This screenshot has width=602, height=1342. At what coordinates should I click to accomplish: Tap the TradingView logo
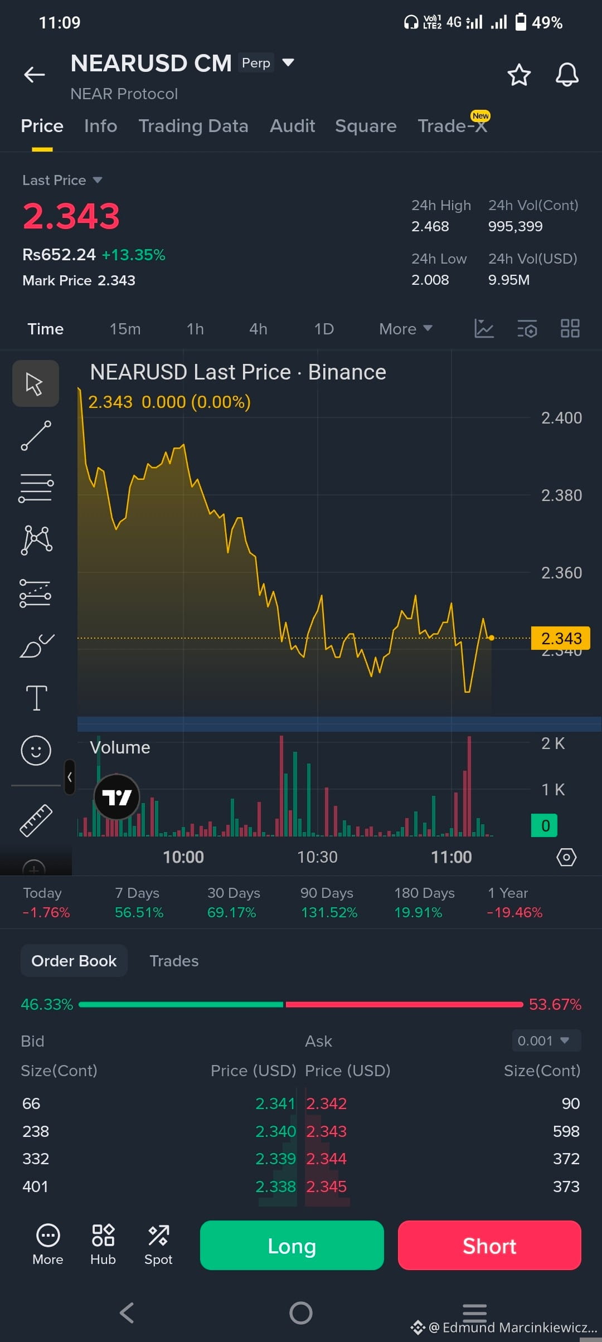[x=116, y=797]
